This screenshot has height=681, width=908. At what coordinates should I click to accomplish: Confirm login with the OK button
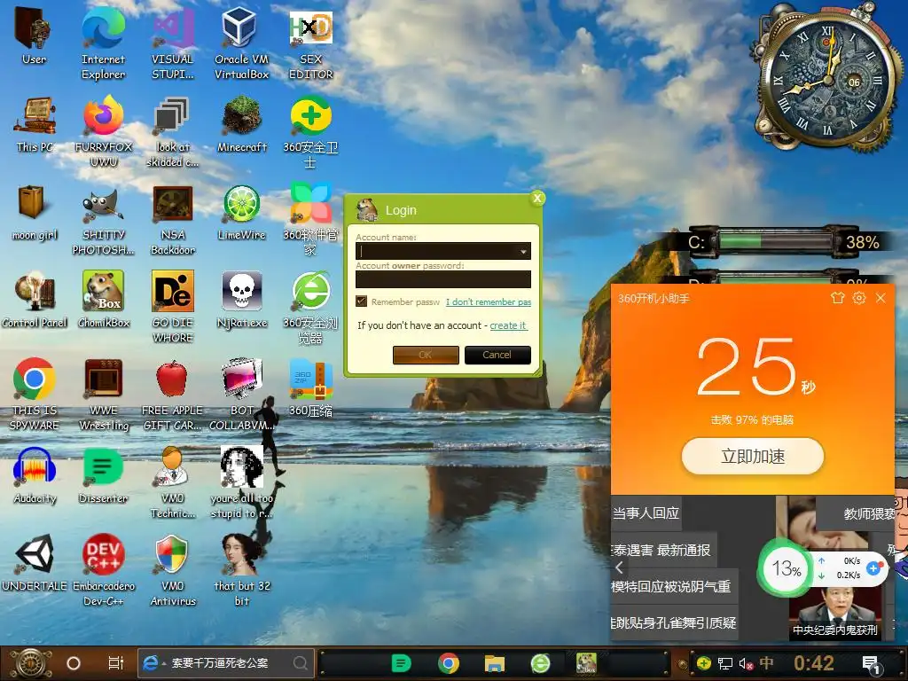click(426, 355)
